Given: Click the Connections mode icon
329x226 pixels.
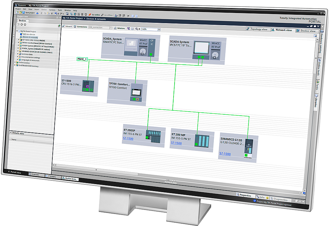Looking at the screenshot, I should click(x=75, y=26).
